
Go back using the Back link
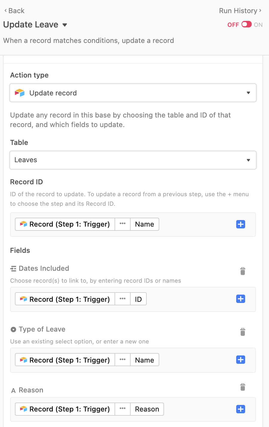pos(14,11)
